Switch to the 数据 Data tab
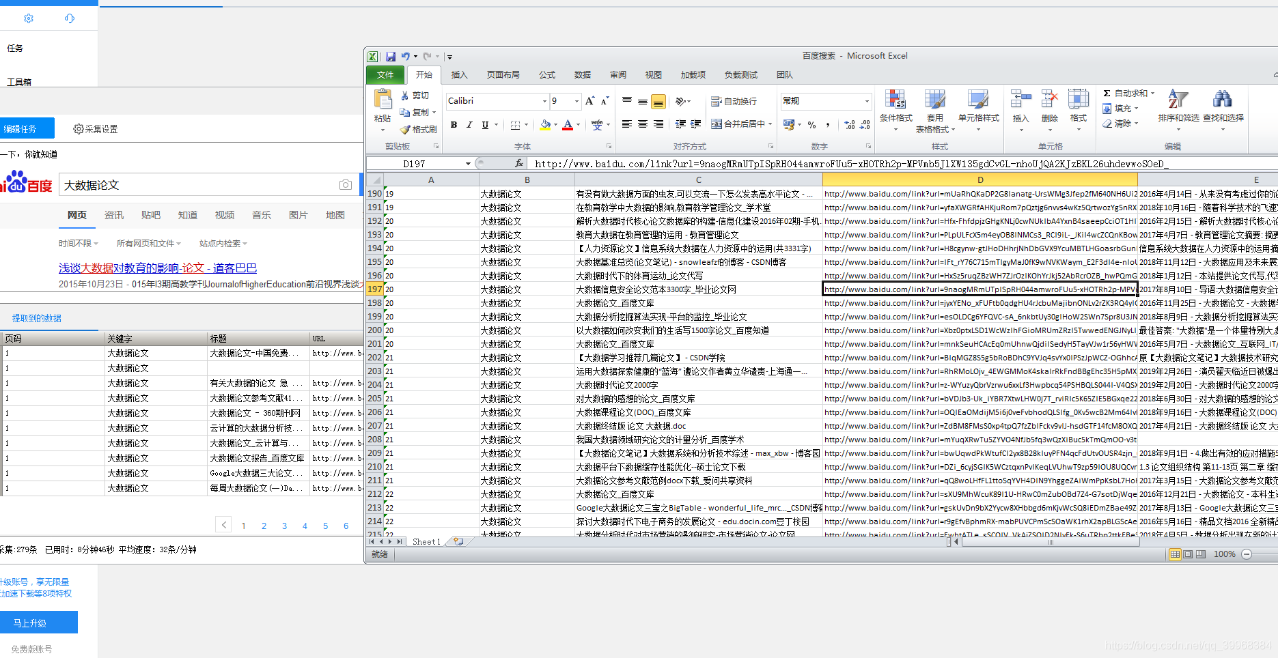1278x658 pixels. tap(583, 75)
